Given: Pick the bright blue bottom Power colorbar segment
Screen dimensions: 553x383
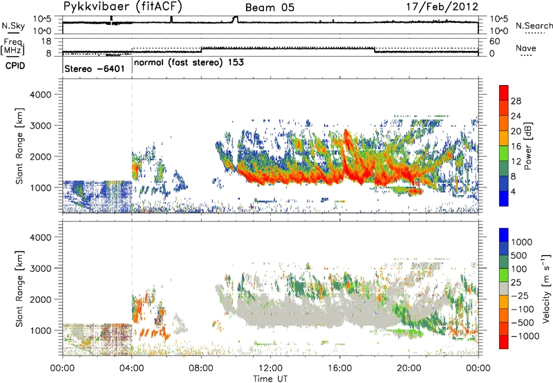Looking at the screenshot, I should 504,198.
